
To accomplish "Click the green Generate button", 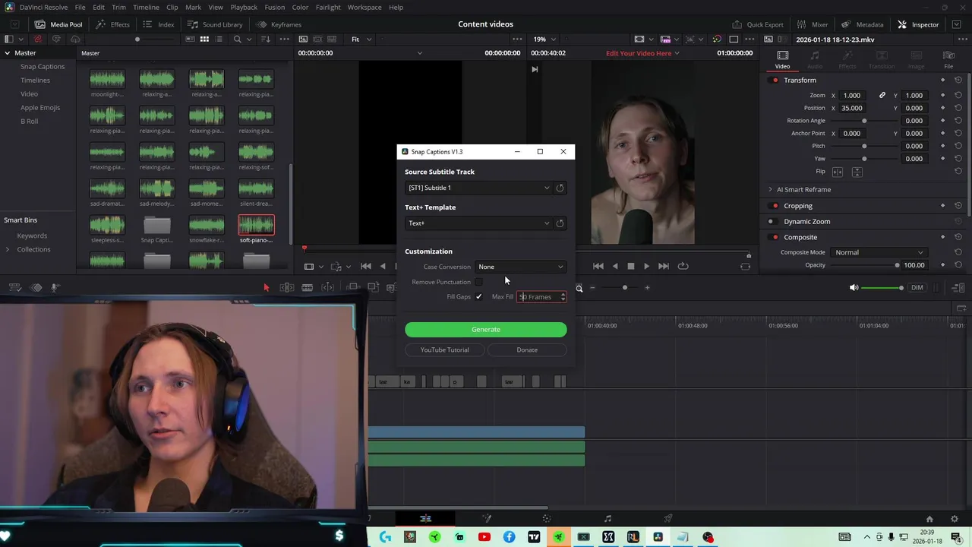I will [x=486, y=330].
